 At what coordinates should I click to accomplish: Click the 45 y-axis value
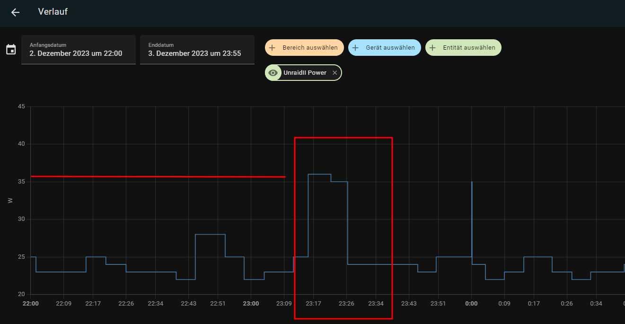click(x=21, y=106)
